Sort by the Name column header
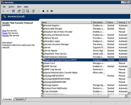The height and width of the screenshot is (105, 131). coord(66,22)
